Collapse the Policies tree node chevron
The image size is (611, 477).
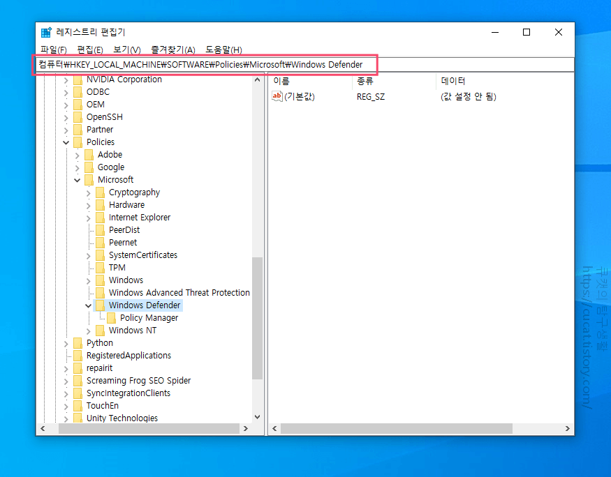pyautogui.click(x=66, y=142)
